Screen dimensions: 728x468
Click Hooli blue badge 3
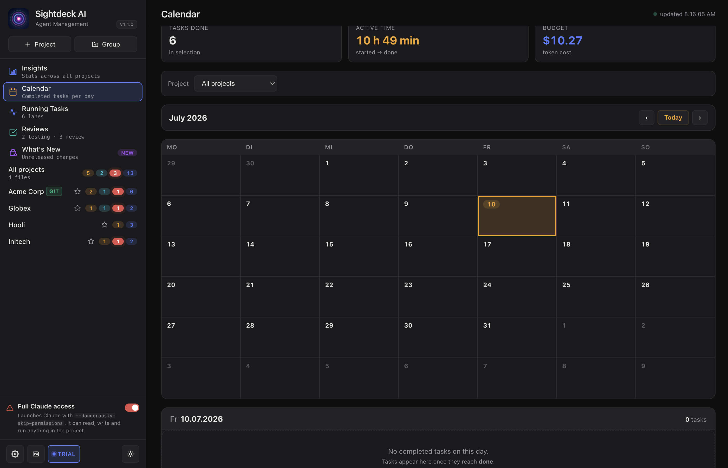pos(132,225)
